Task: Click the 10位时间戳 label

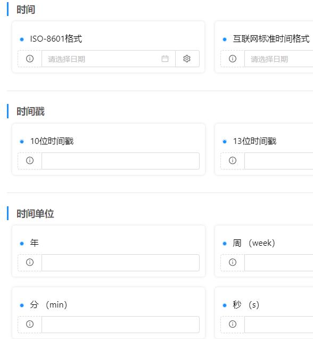Action: point(52,141)
